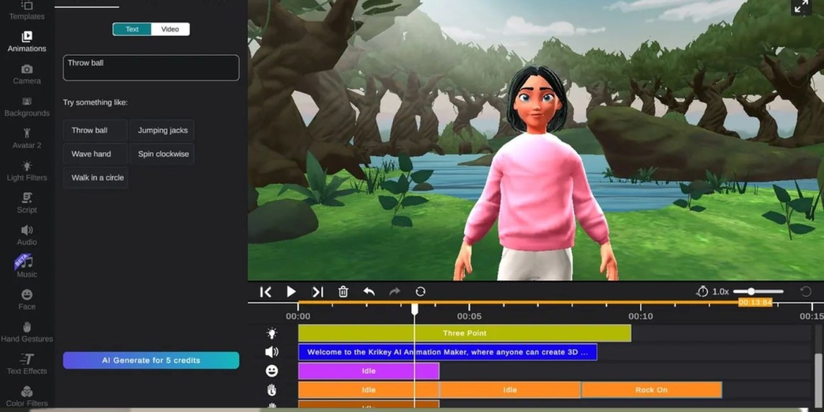The height and width of the screenshot is (412, 824).
Task: Toggle fullscreen preview with the expand arrows
Action: click(802, 7)
